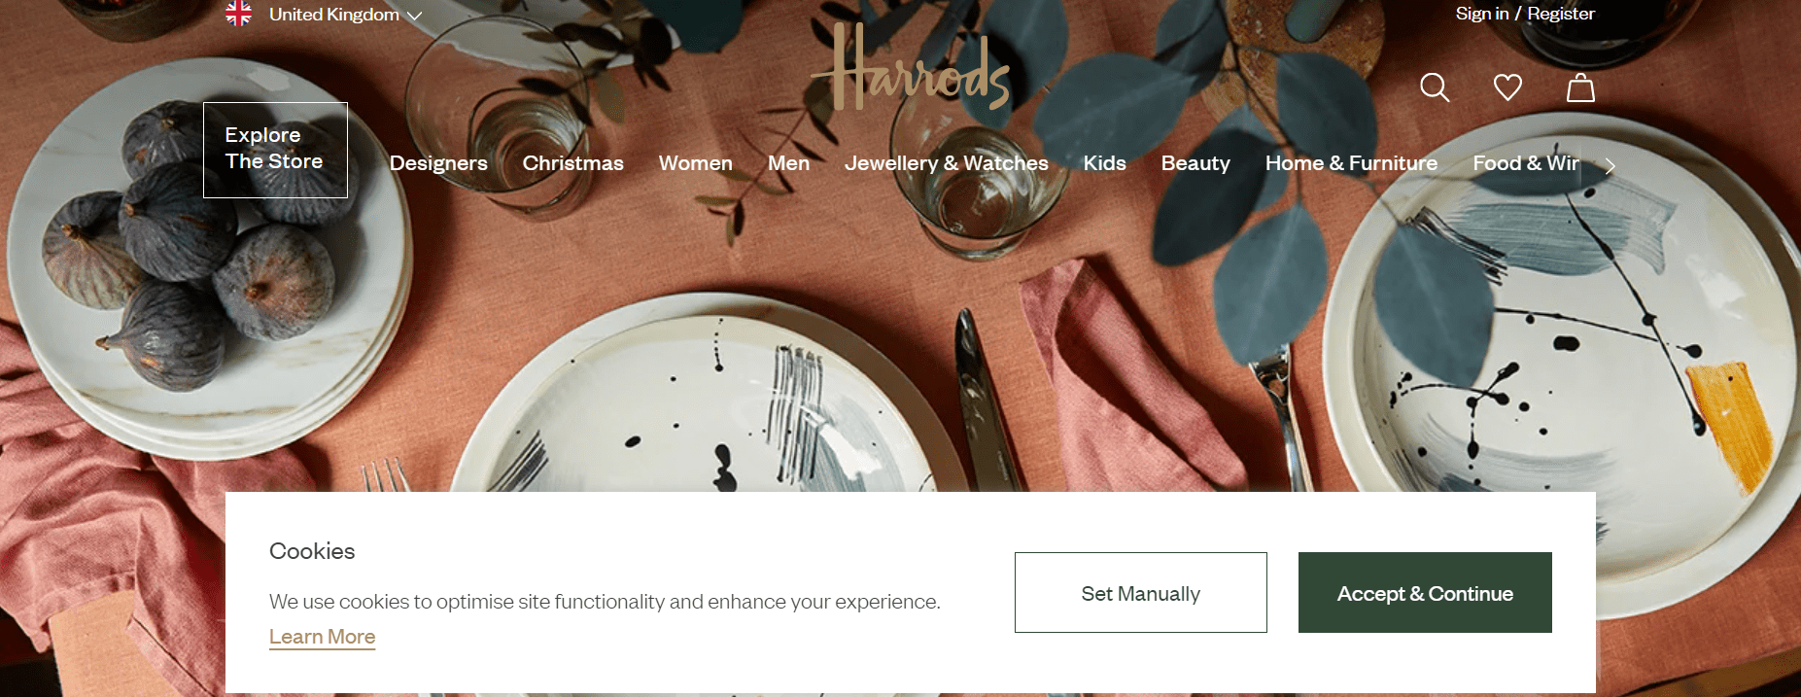Screen dimensions: 1801x697
Task: Go to the Kids section
Action: point(1105,163)
